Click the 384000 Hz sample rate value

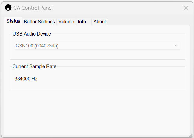pyautogui.click(x=26, y=79)
